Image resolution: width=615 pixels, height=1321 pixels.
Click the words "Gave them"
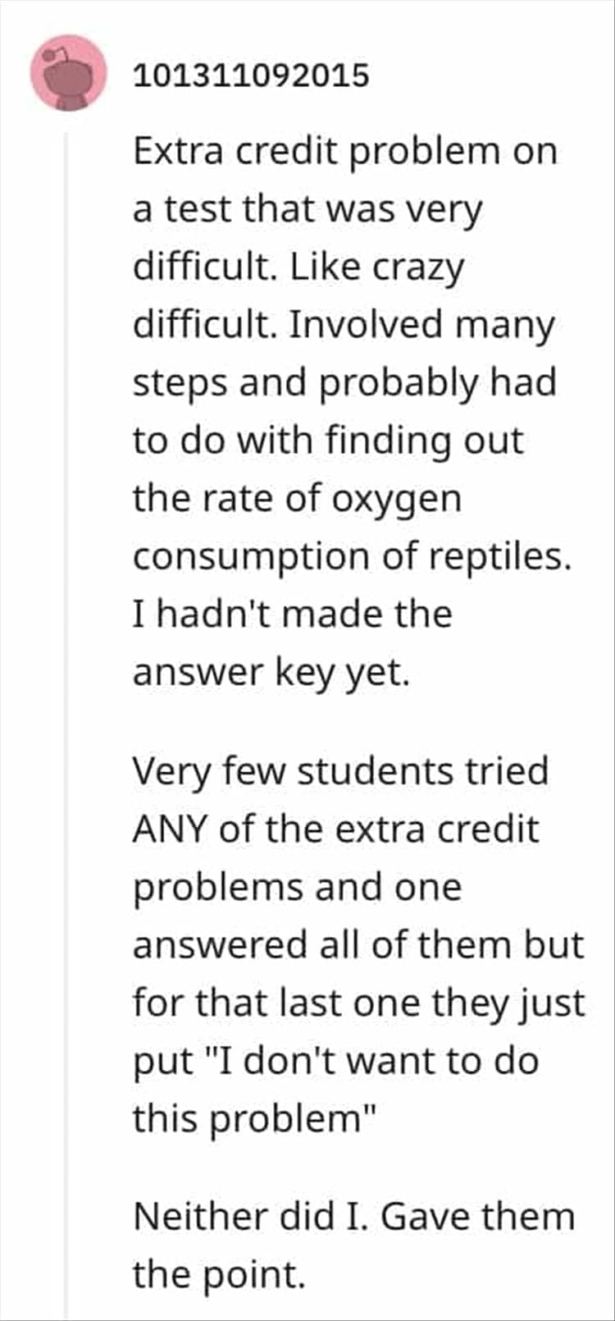(x=479, y=1216)
